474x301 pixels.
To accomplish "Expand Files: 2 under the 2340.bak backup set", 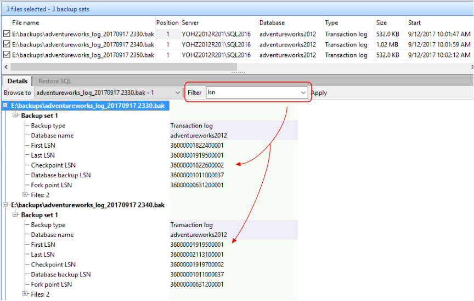I will point(25,294).
